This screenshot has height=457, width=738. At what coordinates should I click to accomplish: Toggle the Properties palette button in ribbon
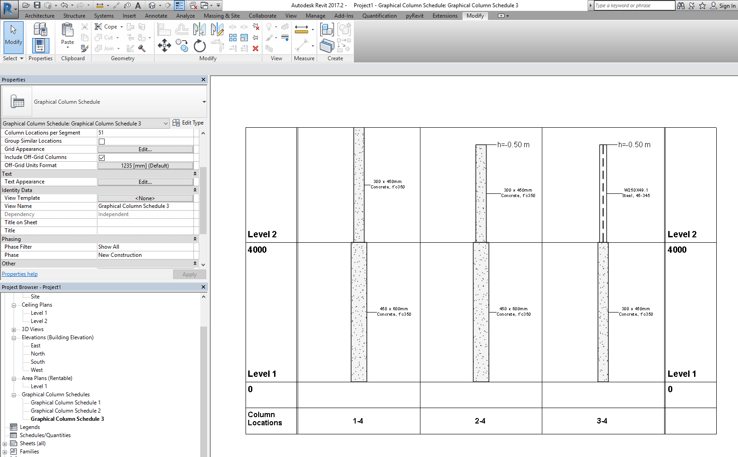40,46
